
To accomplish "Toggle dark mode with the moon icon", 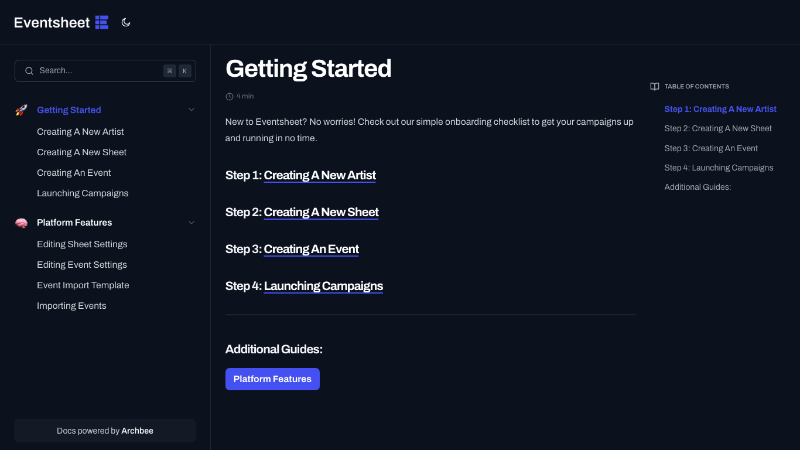I will [x=126, y=22].
